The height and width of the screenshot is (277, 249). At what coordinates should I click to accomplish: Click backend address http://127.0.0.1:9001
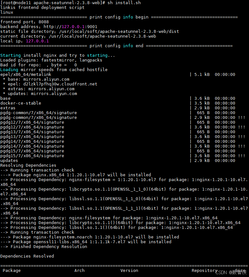[x=49, y=26]
